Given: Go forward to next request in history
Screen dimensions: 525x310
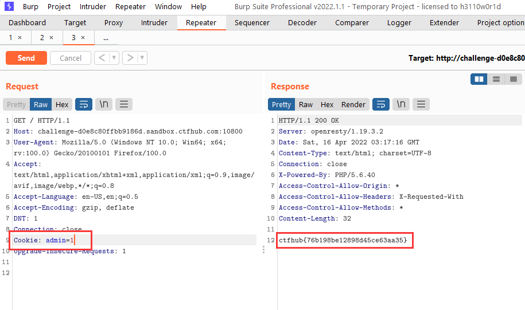Looking at the screenshot, I should coord(130,58).
